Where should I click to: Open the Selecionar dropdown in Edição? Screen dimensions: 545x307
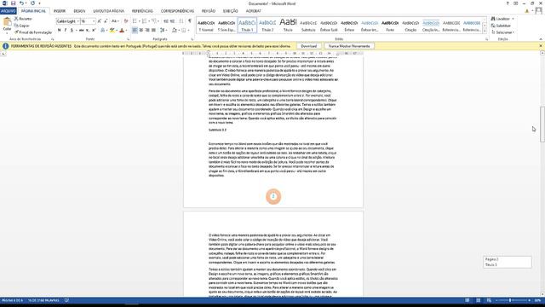click(502, 32)
